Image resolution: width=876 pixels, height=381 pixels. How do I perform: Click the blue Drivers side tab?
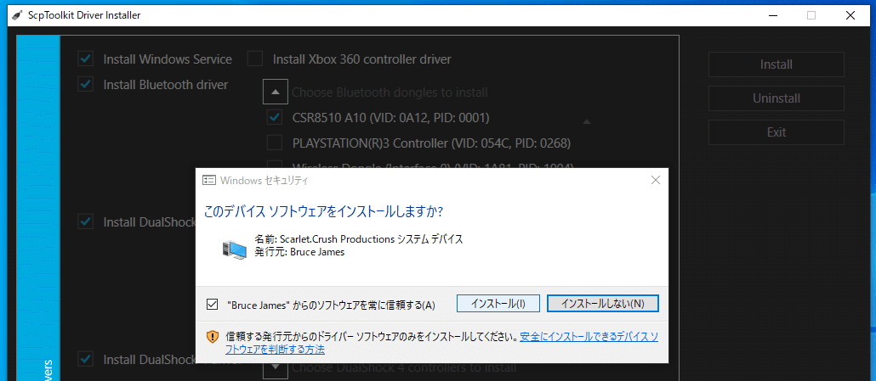pyautogui.click(x=38, y=208)
